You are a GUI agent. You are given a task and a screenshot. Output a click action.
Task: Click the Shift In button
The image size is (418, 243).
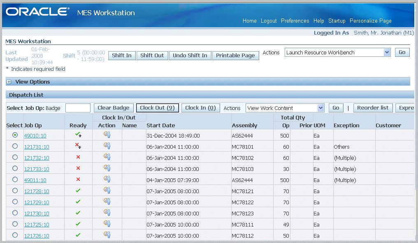122,56
